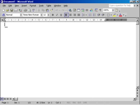Apply the red Font Color swatch
Screen dimensions: 140x105
(121, 15)
